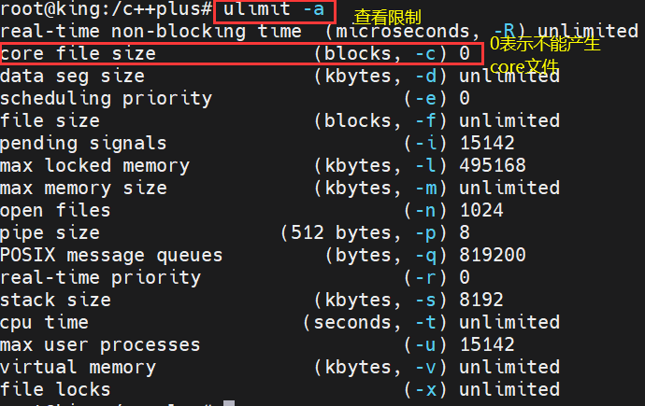This screenshot has height=406, width=645.
Task: Click the yellow '查看限制' annotation
Action: tap(387, 17)
